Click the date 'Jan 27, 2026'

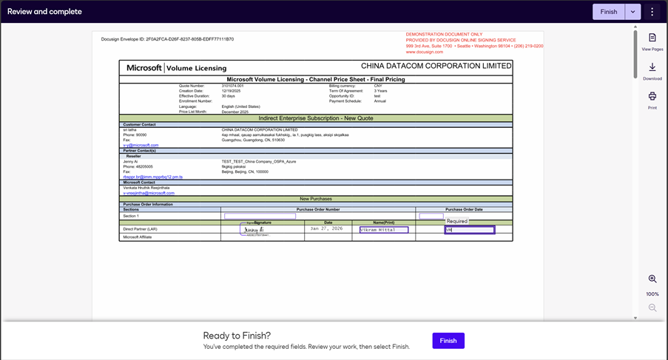coord(326,228)
